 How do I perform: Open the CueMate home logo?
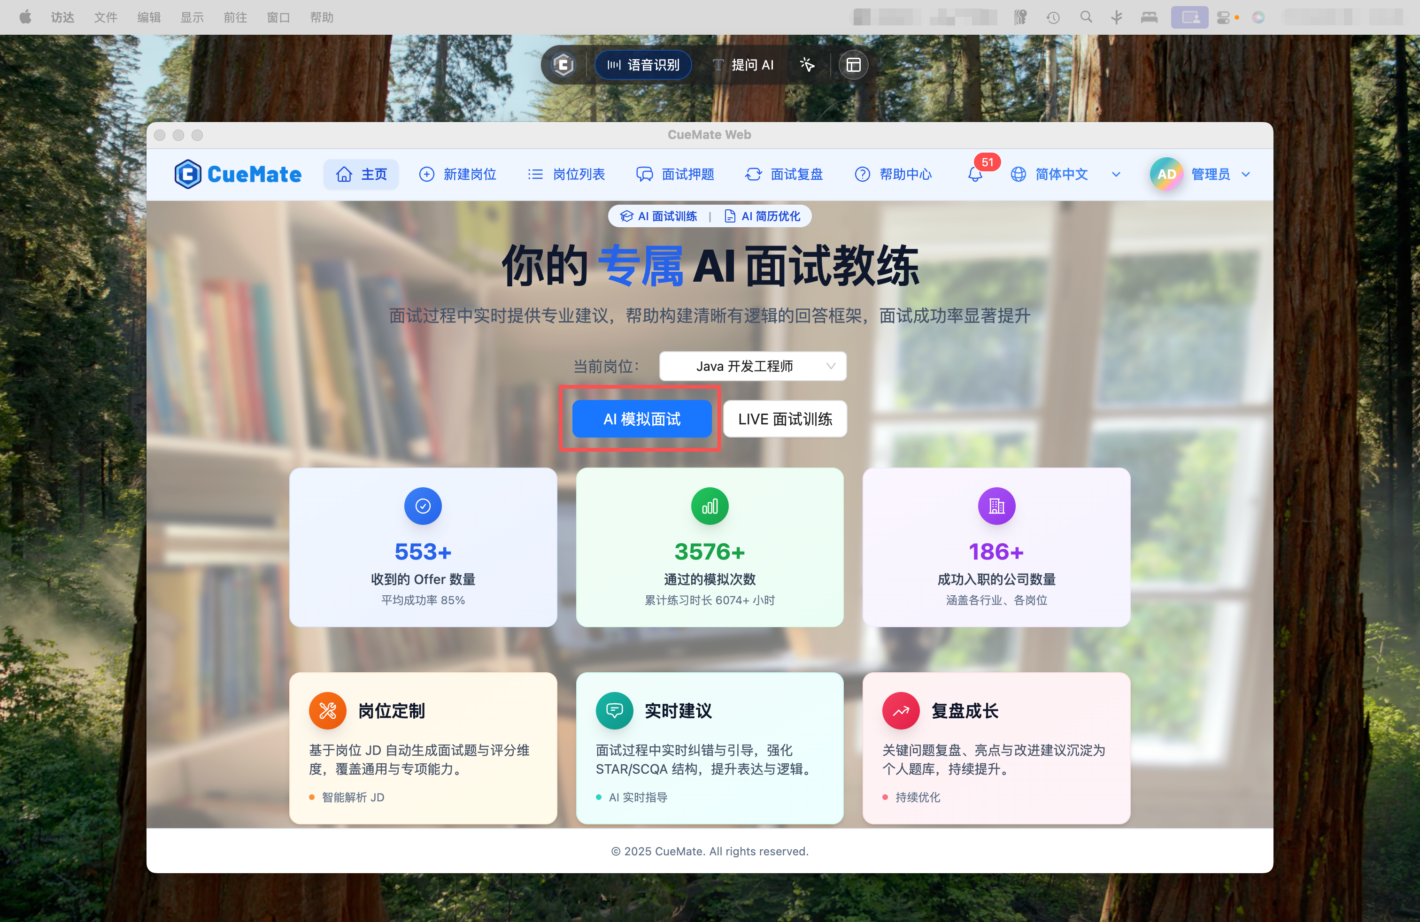tap(238, 174)
